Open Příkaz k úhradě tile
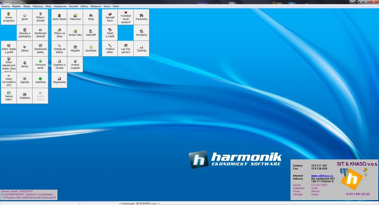The width and height of the screenshot is (379, 205). pos(40,17)
